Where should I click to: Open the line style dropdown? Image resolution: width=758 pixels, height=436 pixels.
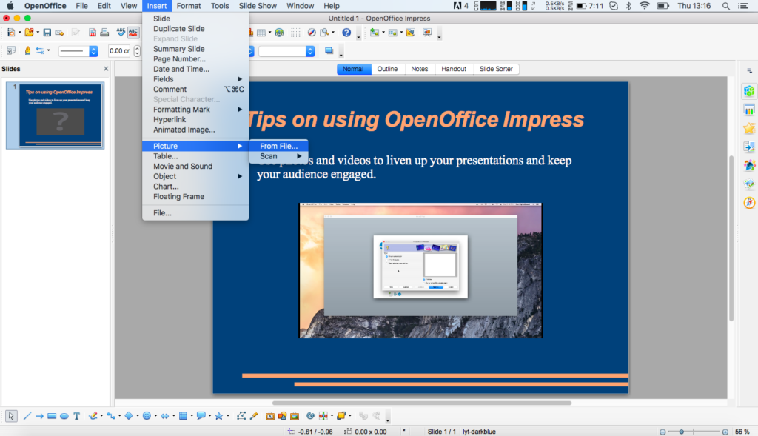pyautogui.click(x=93, y=51)
